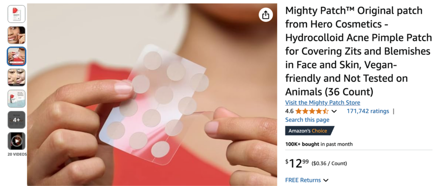Open the first product box thumbnail

click(x=17, y=14)
